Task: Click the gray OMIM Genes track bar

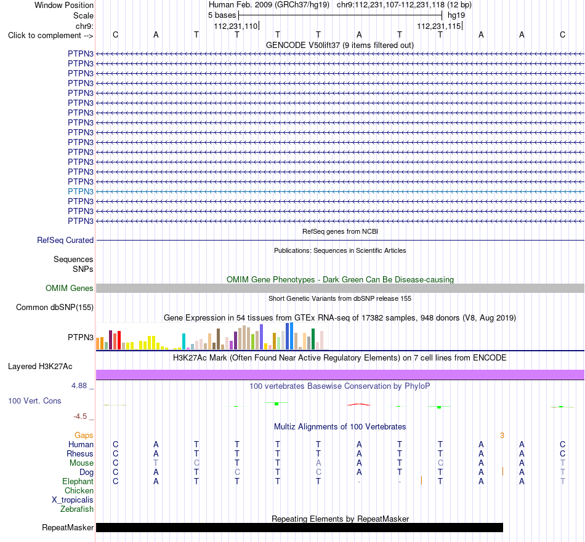Action: 340,288
